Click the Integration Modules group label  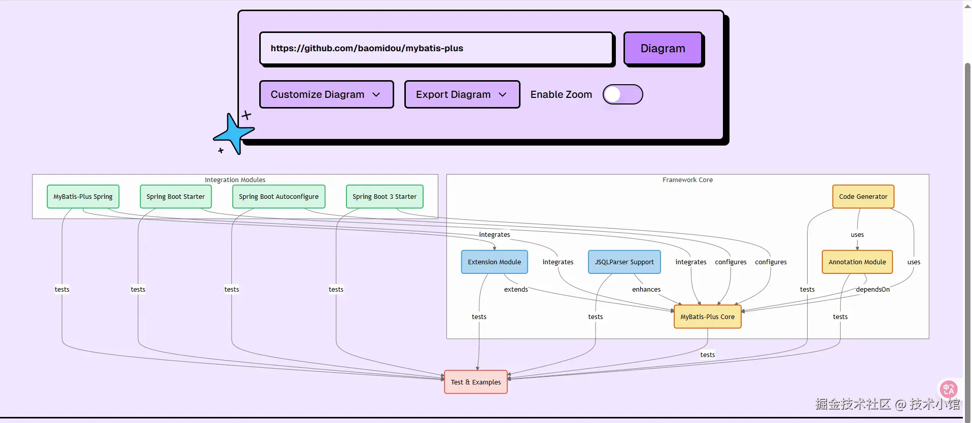235,180
